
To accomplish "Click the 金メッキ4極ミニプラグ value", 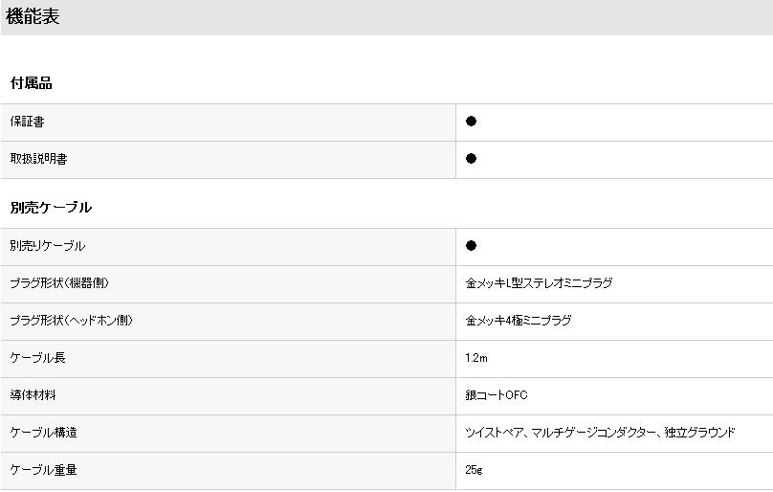I will click(x=518, y=321).
